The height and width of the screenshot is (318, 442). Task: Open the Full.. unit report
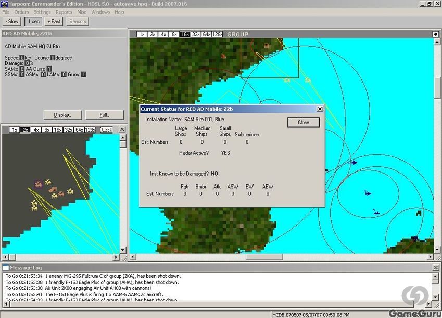104,115
